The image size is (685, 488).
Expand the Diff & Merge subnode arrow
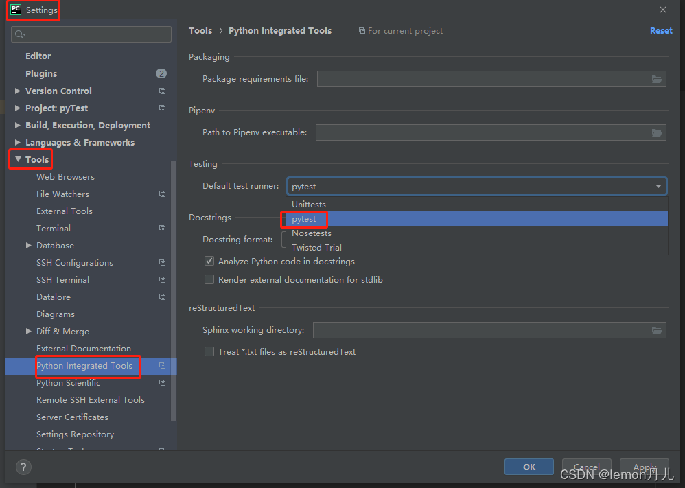click(28, 331)
